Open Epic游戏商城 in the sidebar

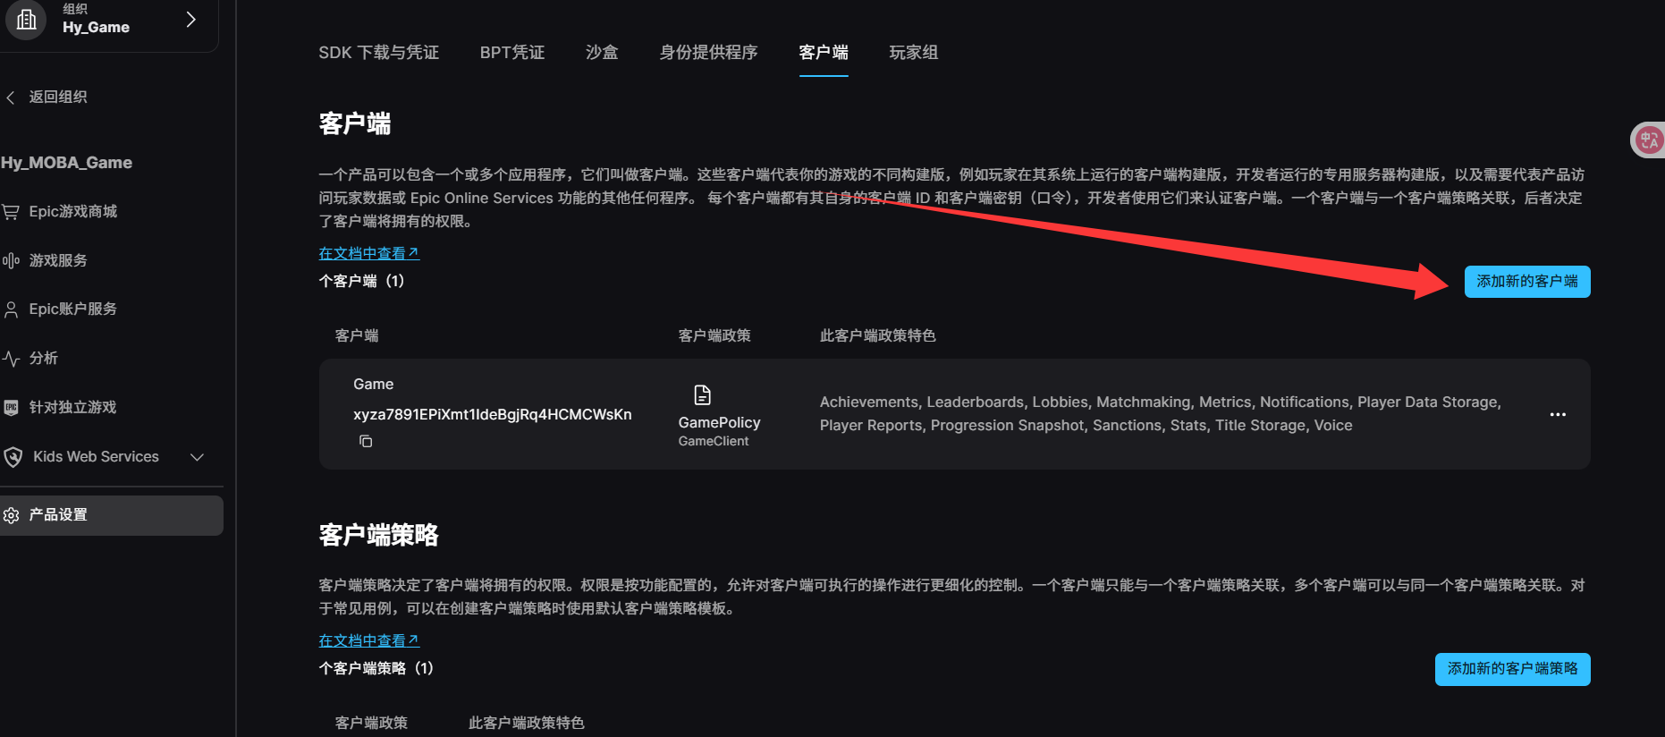(73, 212)
